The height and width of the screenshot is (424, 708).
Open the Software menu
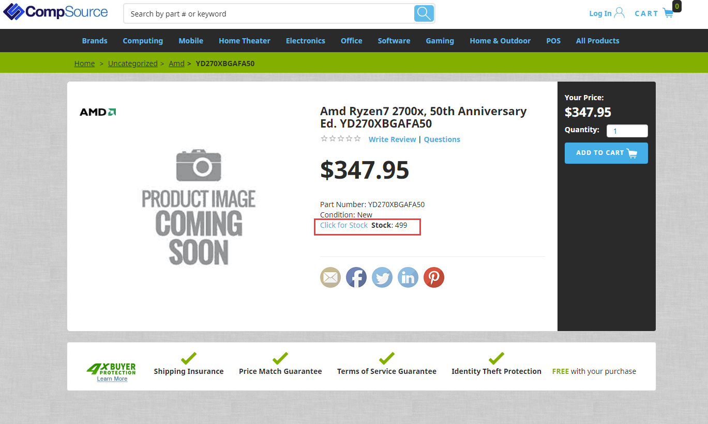(x=394, y=41)
